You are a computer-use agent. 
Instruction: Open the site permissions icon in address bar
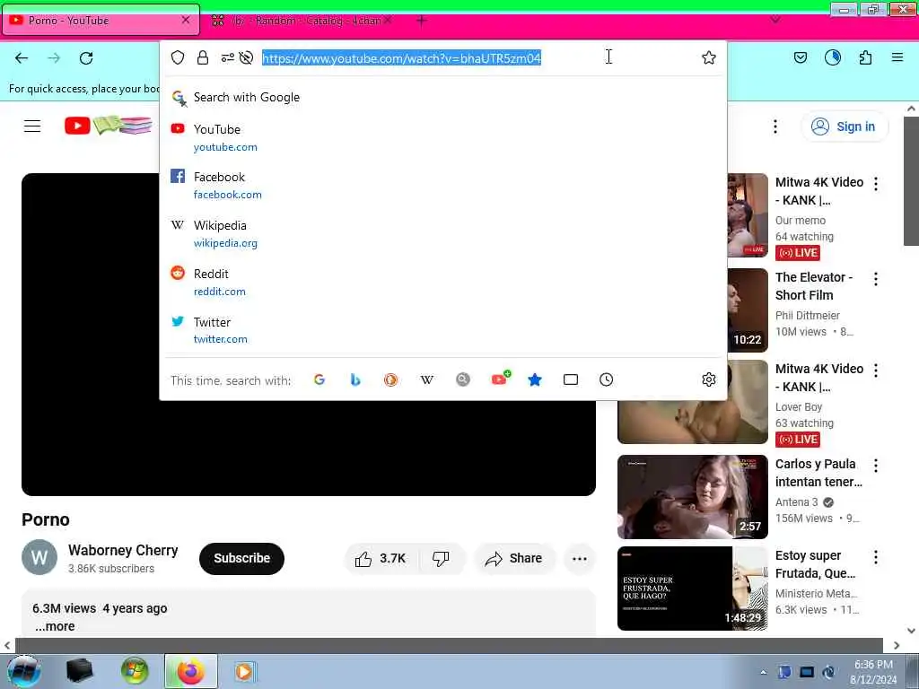click(227, 57)
